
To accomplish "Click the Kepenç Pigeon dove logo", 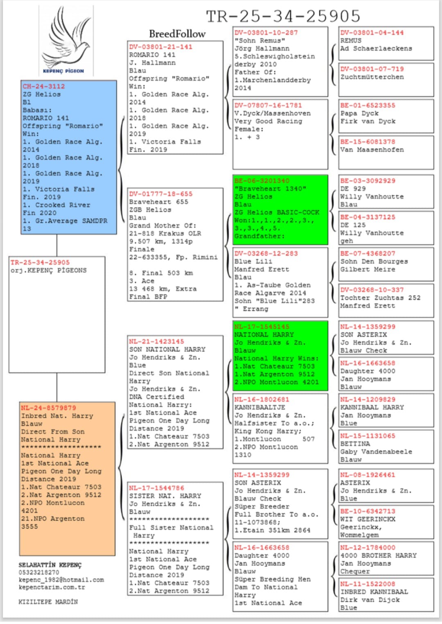I will (x=65, y=39).
